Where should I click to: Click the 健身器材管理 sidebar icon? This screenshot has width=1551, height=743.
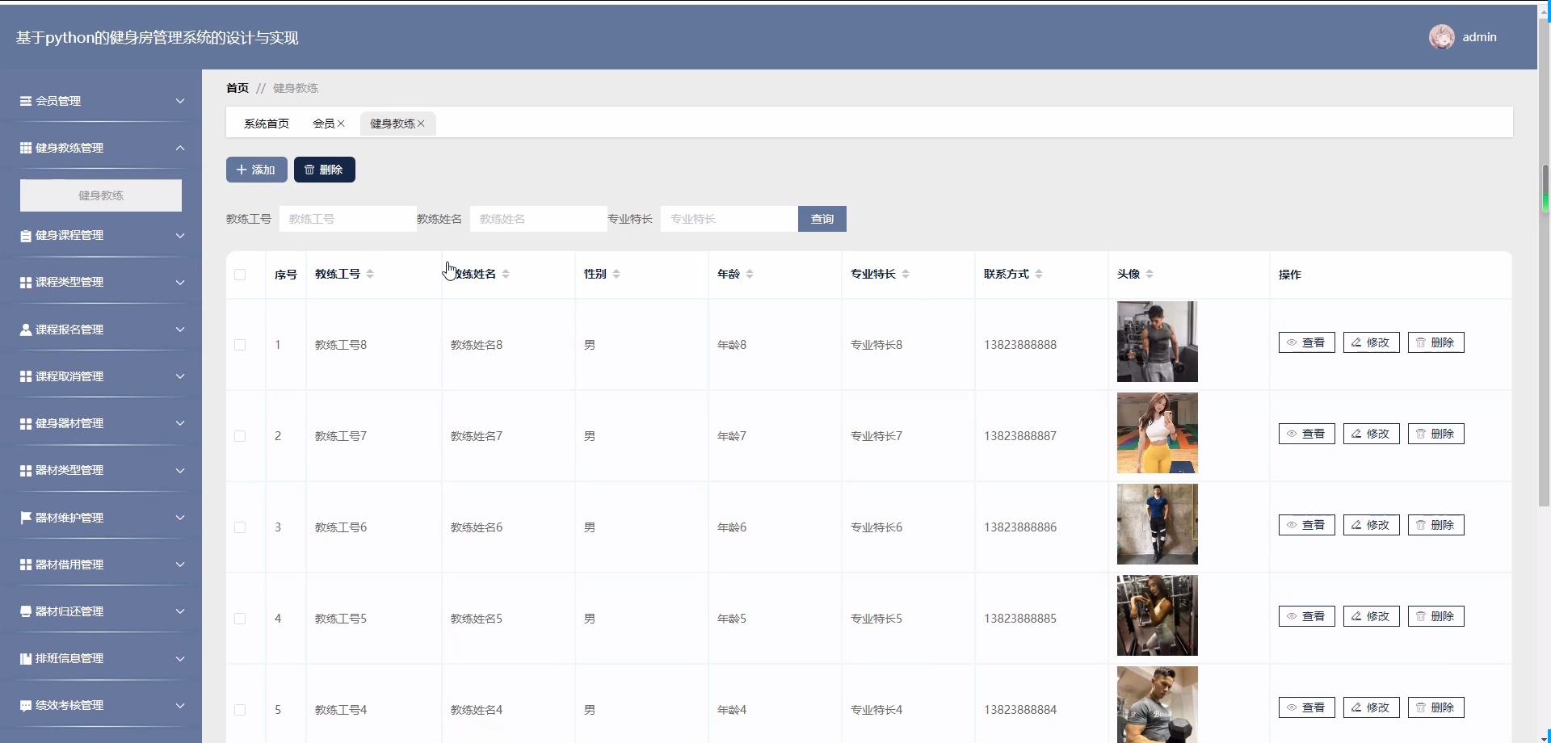point(26,423)
